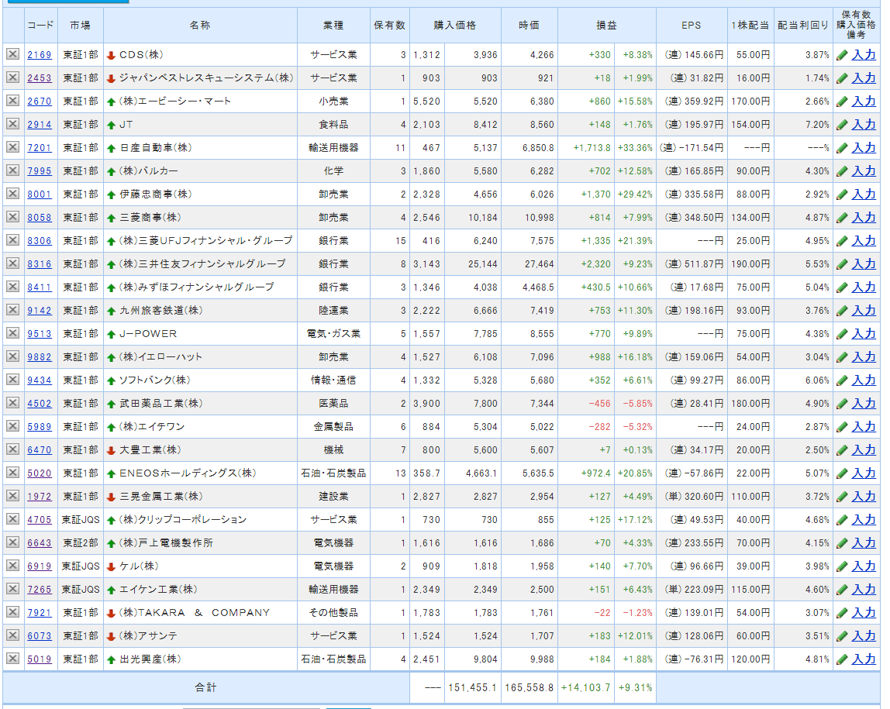Click 入力 link in J-POWER row

coord(864,334)
